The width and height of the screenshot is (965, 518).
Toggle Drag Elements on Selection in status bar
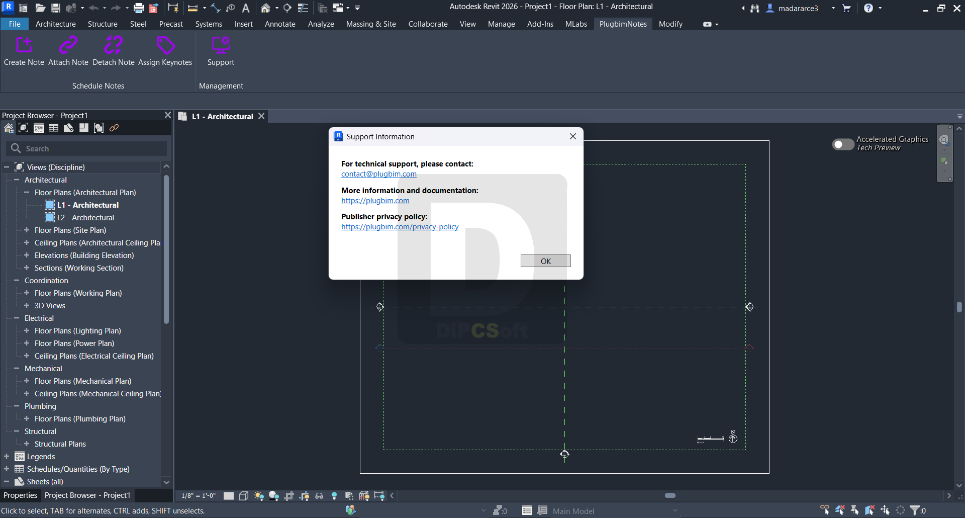tap(885, 510)
